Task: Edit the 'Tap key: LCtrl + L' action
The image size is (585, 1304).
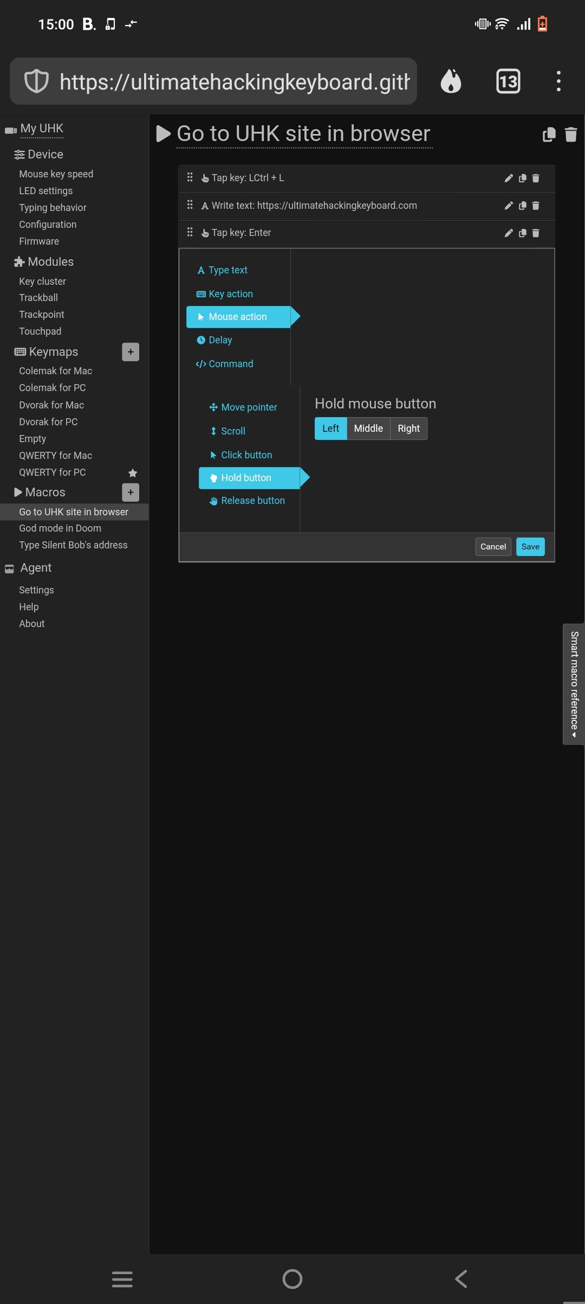Action: coord(508,178)
